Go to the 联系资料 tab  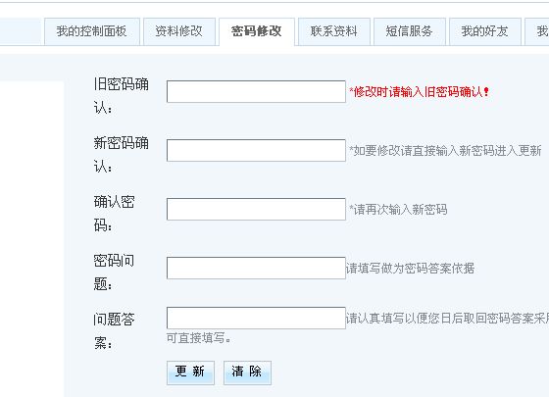[334, 31]
